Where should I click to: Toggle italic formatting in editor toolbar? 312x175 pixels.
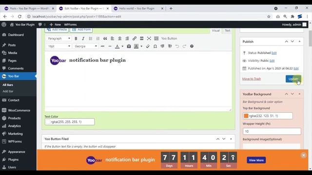click(83, 38)
